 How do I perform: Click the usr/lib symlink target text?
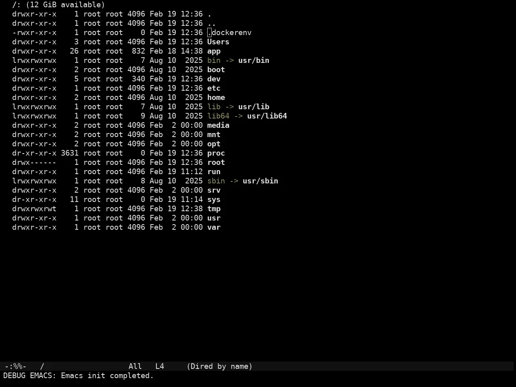pos(254,107)
